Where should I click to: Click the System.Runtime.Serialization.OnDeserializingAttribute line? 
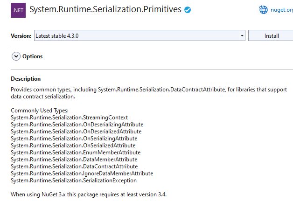click(77, 125)
